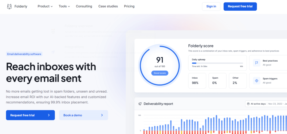Click the Spam 0% card
Image resolution: width=287 pixels, height=134 pixels.
(x=217, y=81)
